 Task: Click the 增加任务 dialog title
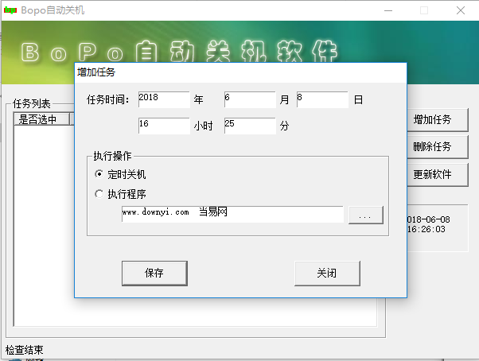96,72
